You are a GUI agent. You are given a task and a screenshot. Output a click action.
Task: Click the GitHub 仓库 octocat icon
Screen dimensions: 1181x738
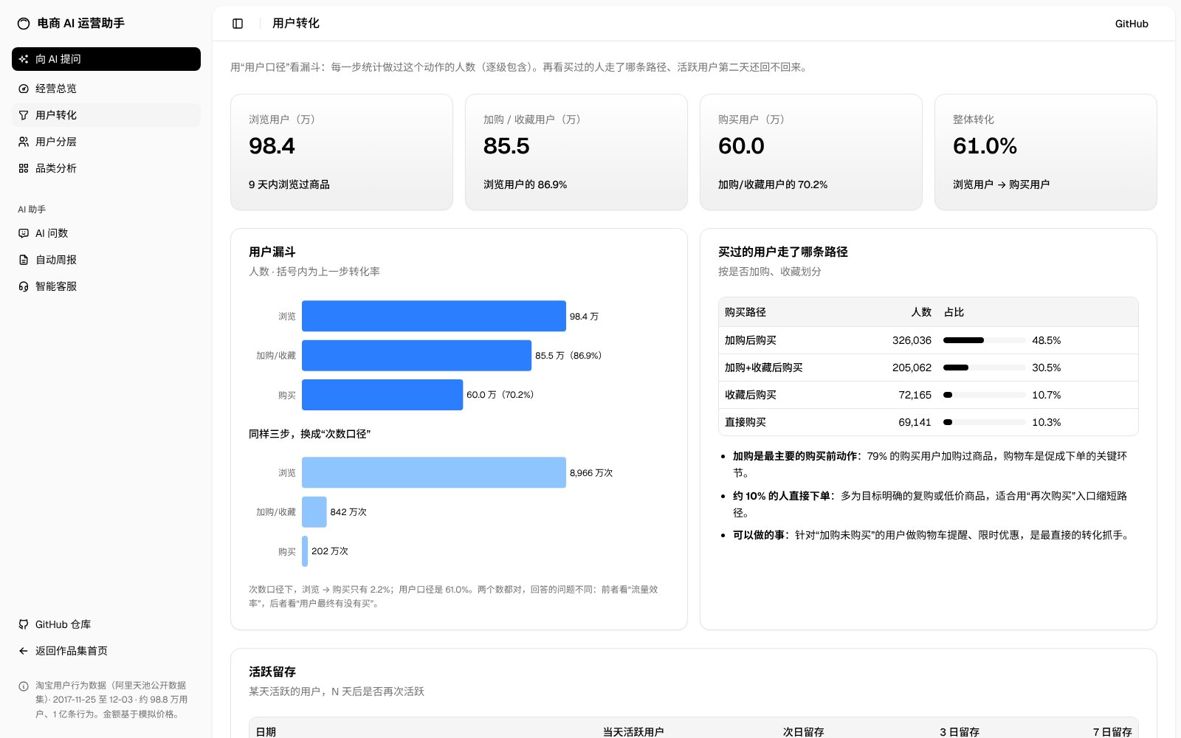click(24, 624)
